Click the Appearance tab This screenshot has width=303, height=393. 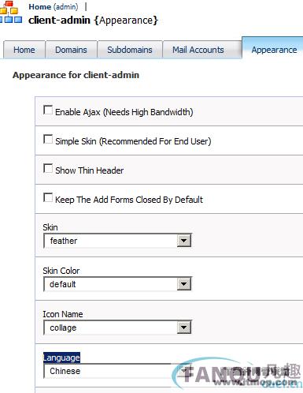click(x=274, y=49)
